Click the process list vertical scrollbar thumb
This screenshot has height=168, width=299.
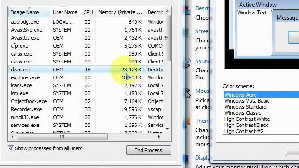(167, 38)
